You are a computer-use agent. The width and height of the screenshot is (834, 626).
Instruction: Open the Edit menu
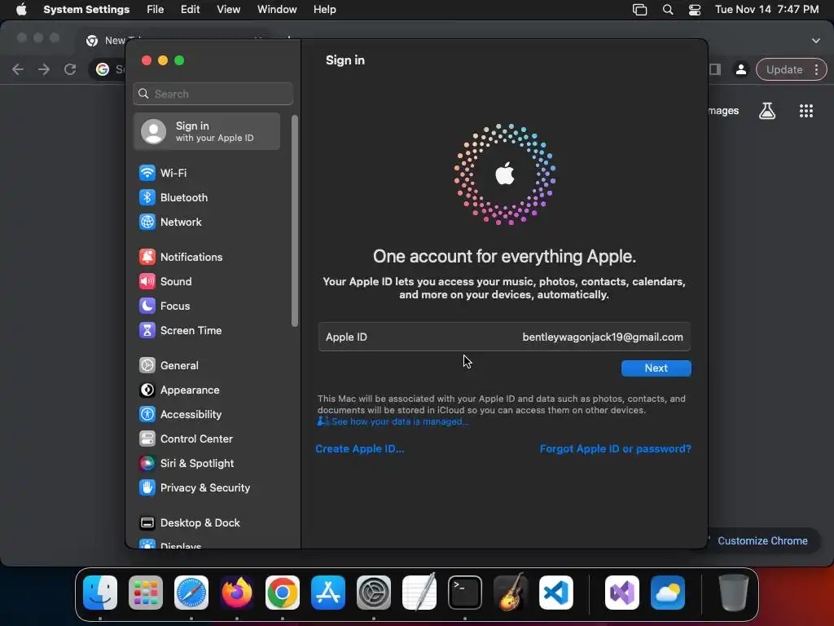click(190, 10)
